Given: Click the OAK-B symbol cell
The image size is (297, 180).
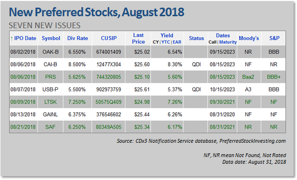Looking at the screenshot, I should coord(51,52).
